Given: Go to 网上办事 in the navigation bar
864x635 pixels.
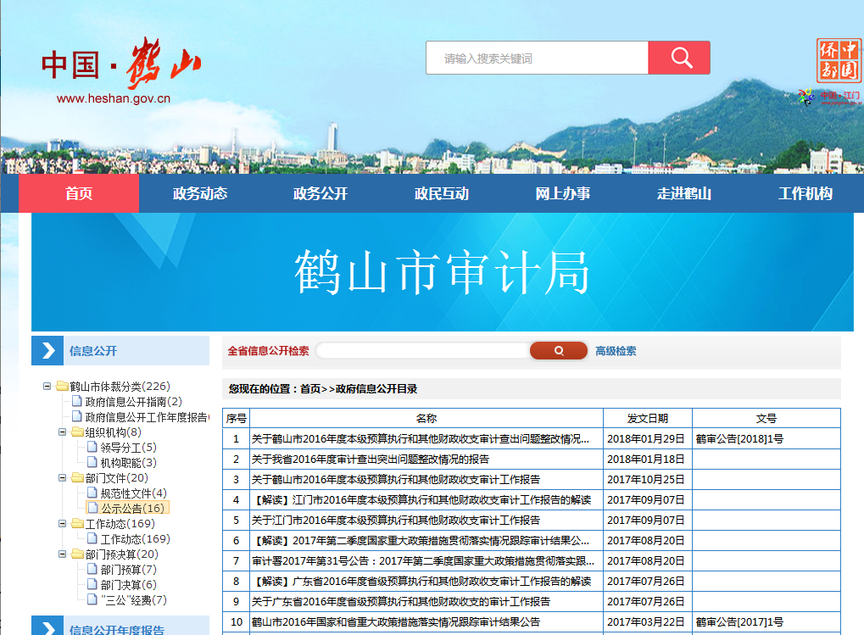Looking at the screenshot, I should coord(562,194).
